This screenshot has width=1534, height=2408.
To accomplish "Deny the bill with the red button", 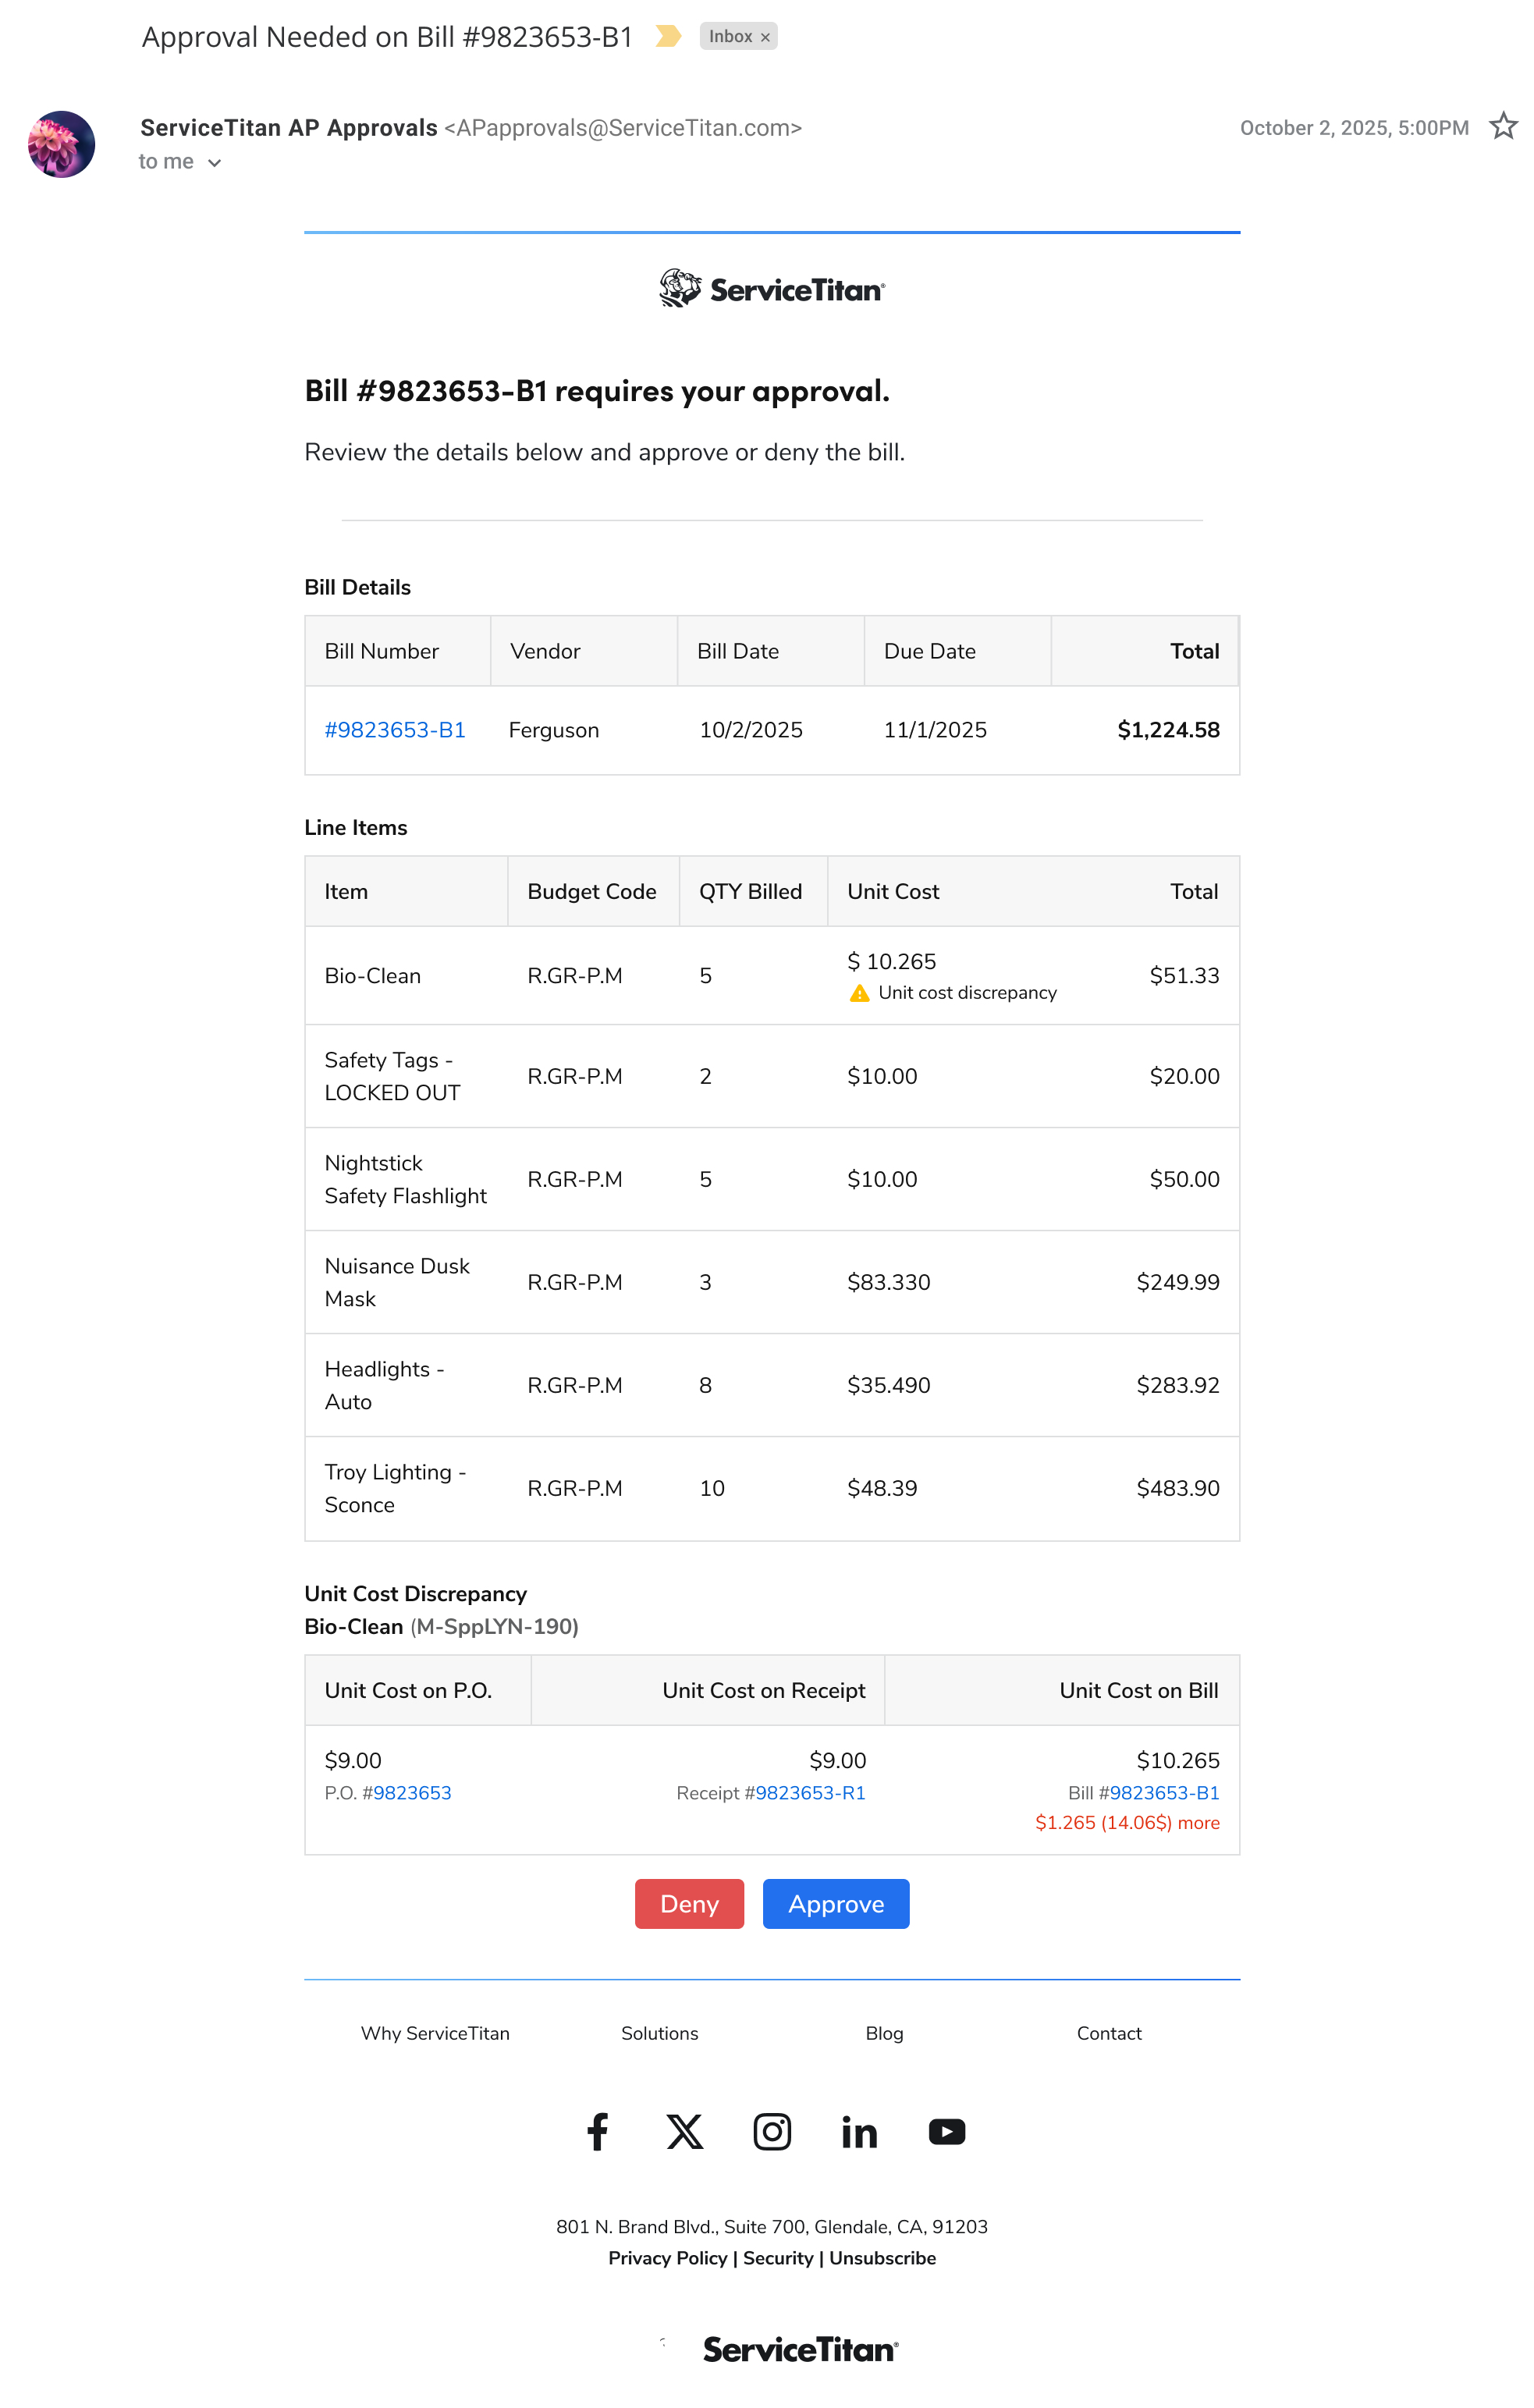I will click(x=689, y=1904).
